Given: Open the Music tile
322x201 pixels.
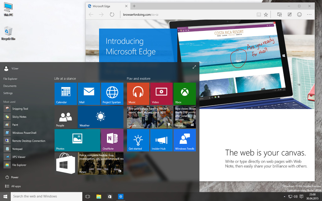Looking at the screenshot, I should (x=138, y=94).
